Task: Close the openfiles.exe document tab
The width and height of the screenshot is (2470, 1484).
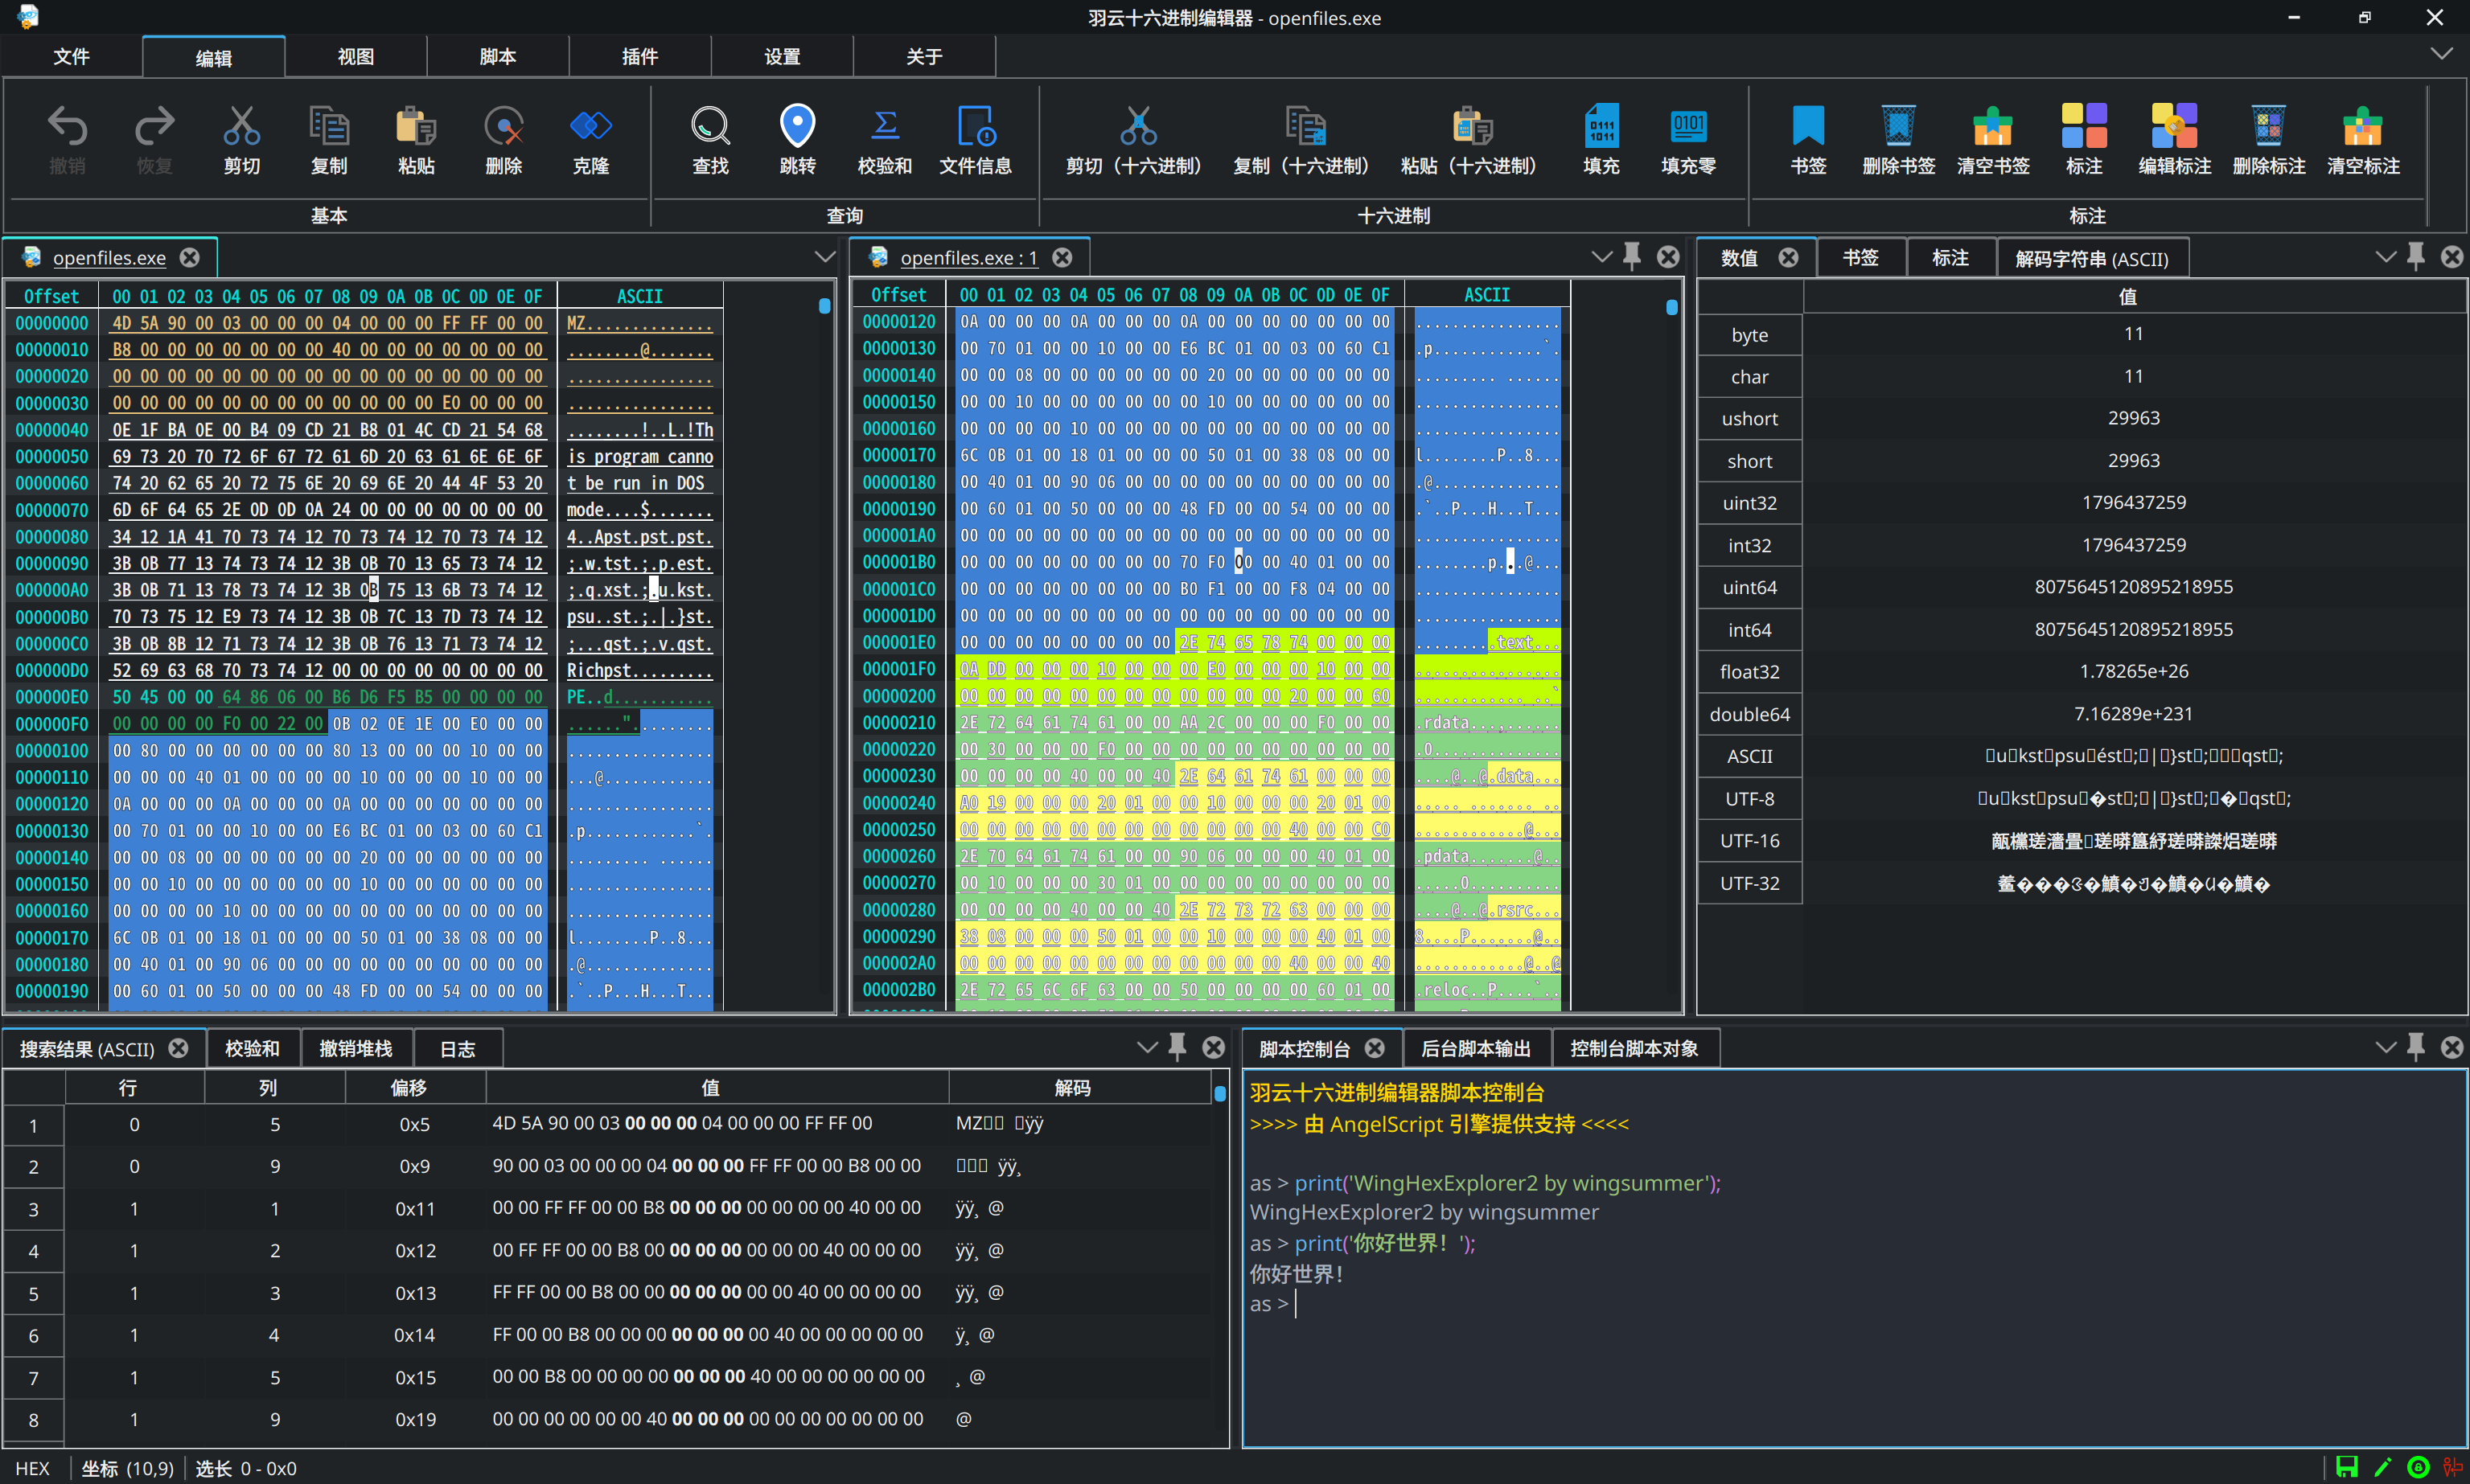Action: click(189, 258)
